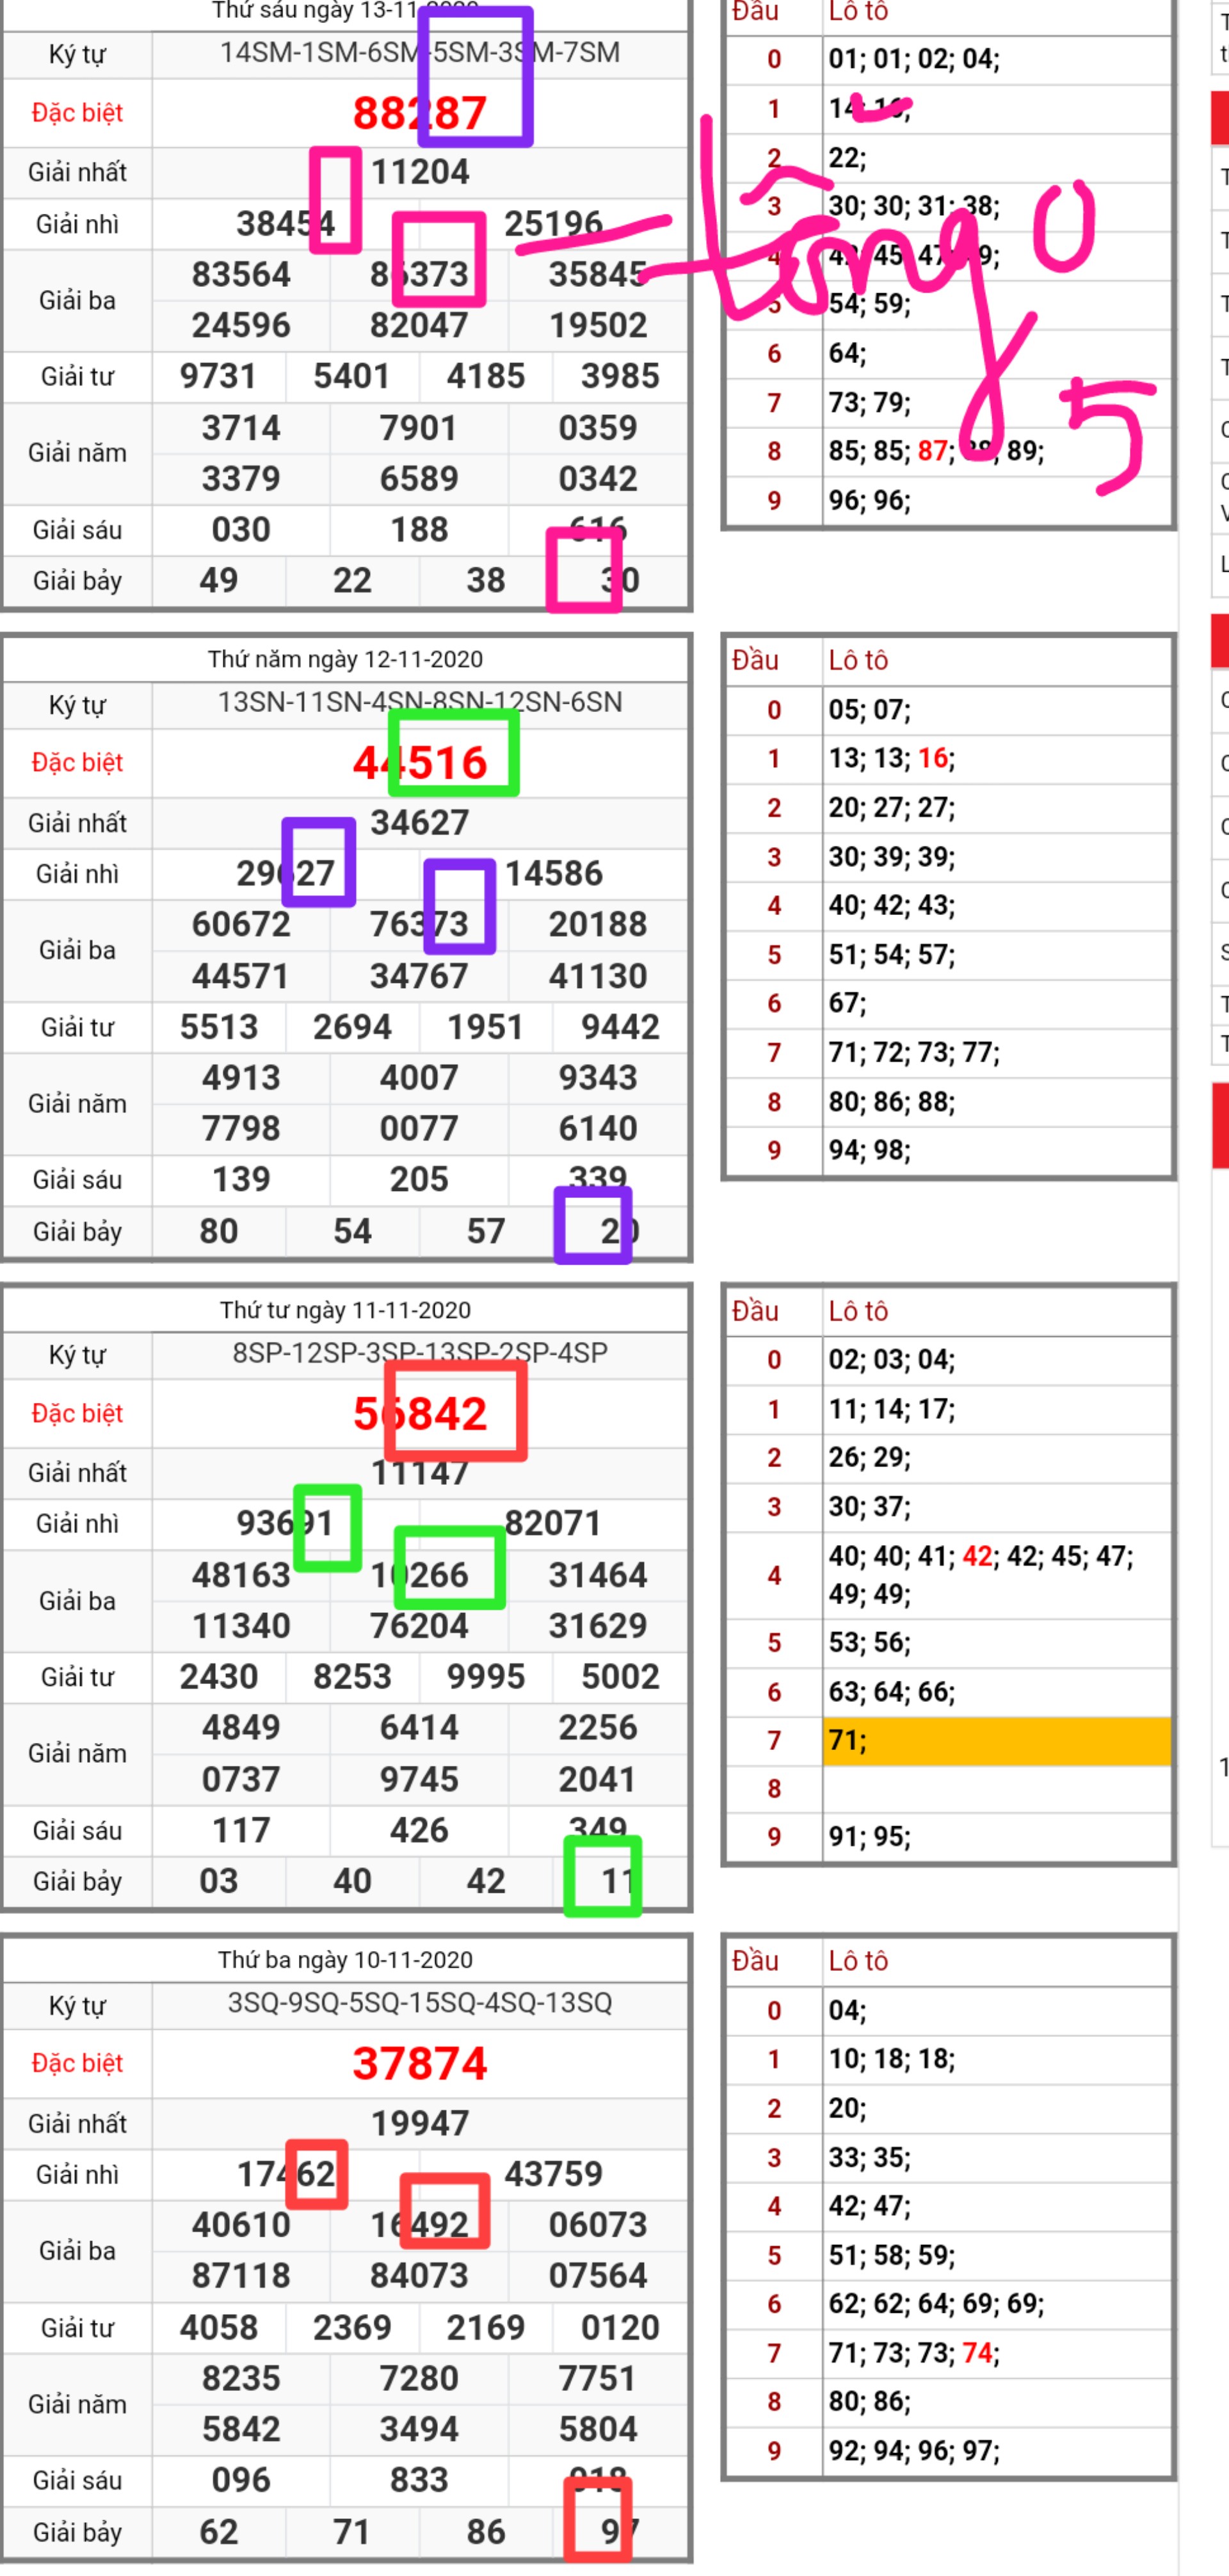1229x2576 pixels.
Task: Click the lô tô row '20; 27; 27;'
Action: click(996, 808)
